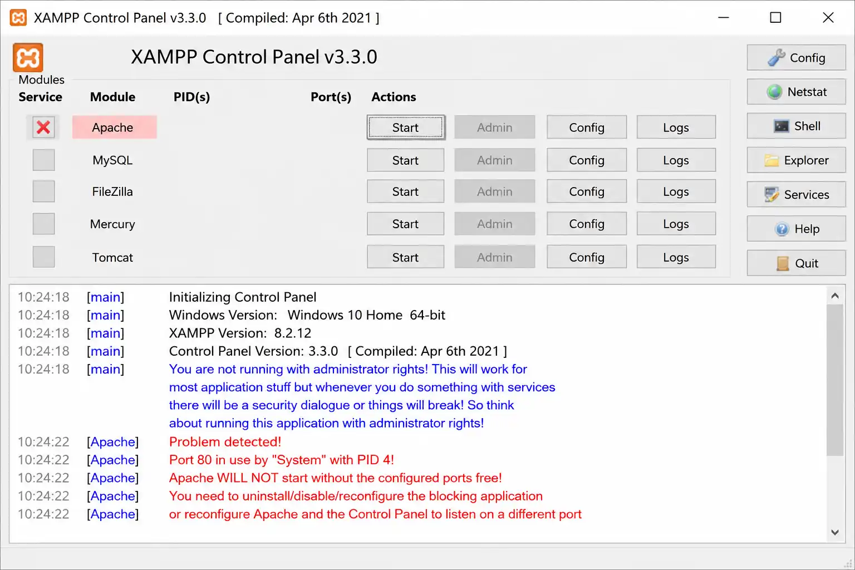Open Config for FileZilla
855x570 pixels.
pyautogui.click(x=587, y=191)
